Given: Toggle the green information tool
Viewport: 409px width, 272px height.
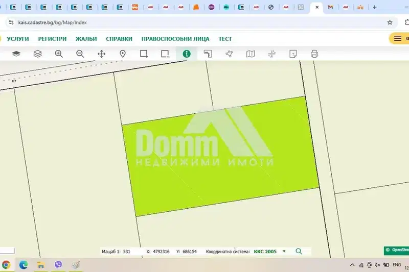Looking at the screenshot, I should click(x=187, y=54).
